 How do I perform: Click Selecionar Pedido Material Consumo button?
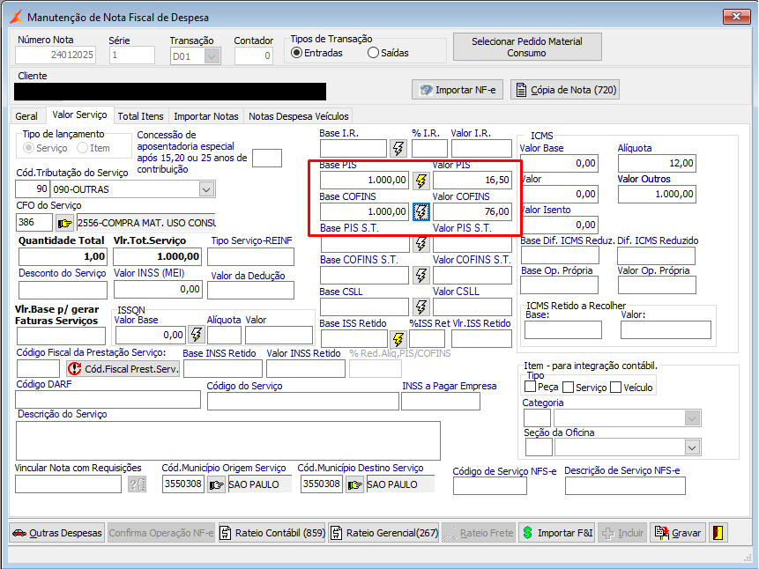click(x=527, y=47)
